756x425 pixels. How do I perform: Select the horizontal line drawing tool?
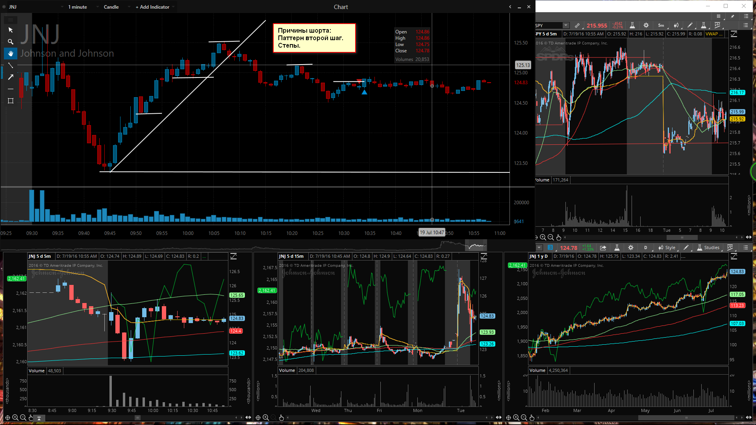[11, 89]
